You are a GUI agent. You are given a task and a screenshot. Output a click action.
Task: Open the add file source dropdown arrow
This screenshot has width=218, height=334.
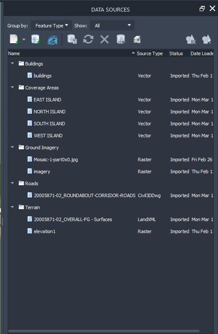tap(24, 39)
